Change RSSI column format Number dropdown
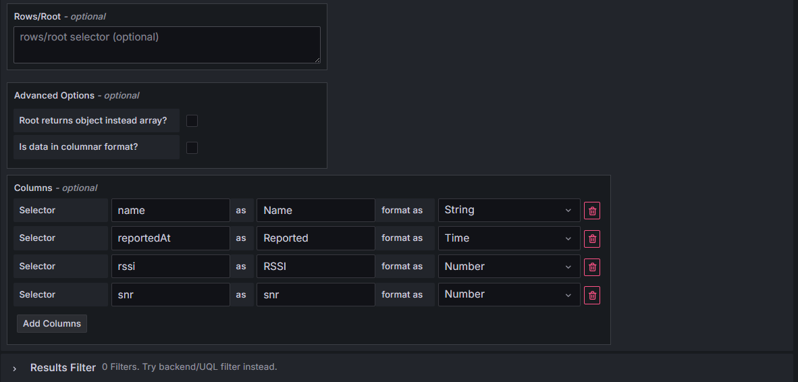 click(x=508, y=267)
